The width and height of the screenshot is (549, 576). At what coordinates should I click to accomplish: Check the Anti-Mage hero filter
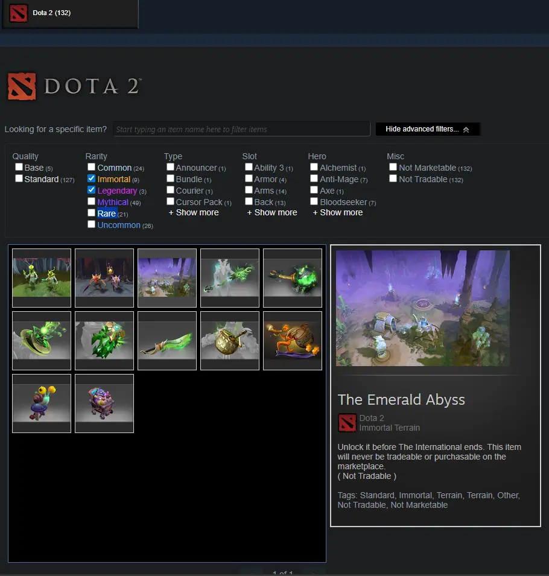[314, 179]
